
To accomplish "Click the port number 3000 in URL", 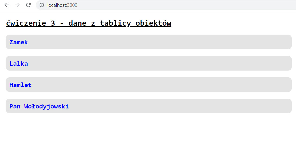I will pos(72,5).
